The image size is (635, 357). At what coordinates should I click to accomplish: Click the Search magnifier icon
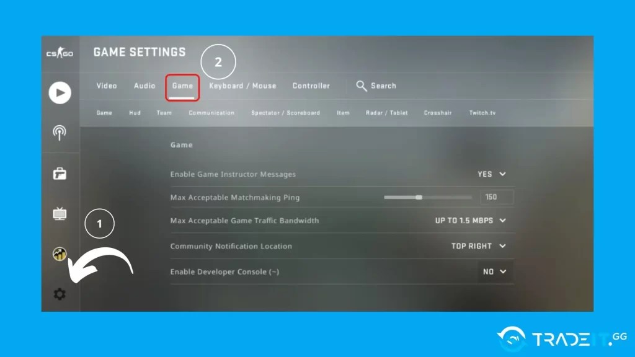point(362,86)
